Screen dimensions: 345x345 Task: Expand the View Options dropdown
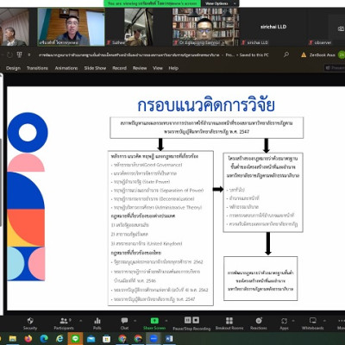point(221,3)
